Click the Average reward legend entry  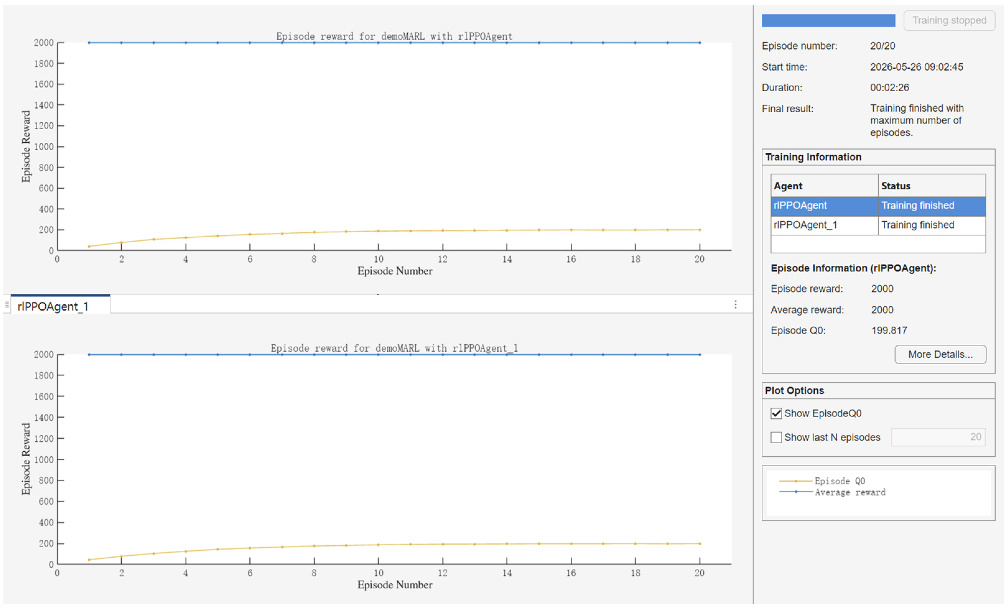tap(833, 492)
